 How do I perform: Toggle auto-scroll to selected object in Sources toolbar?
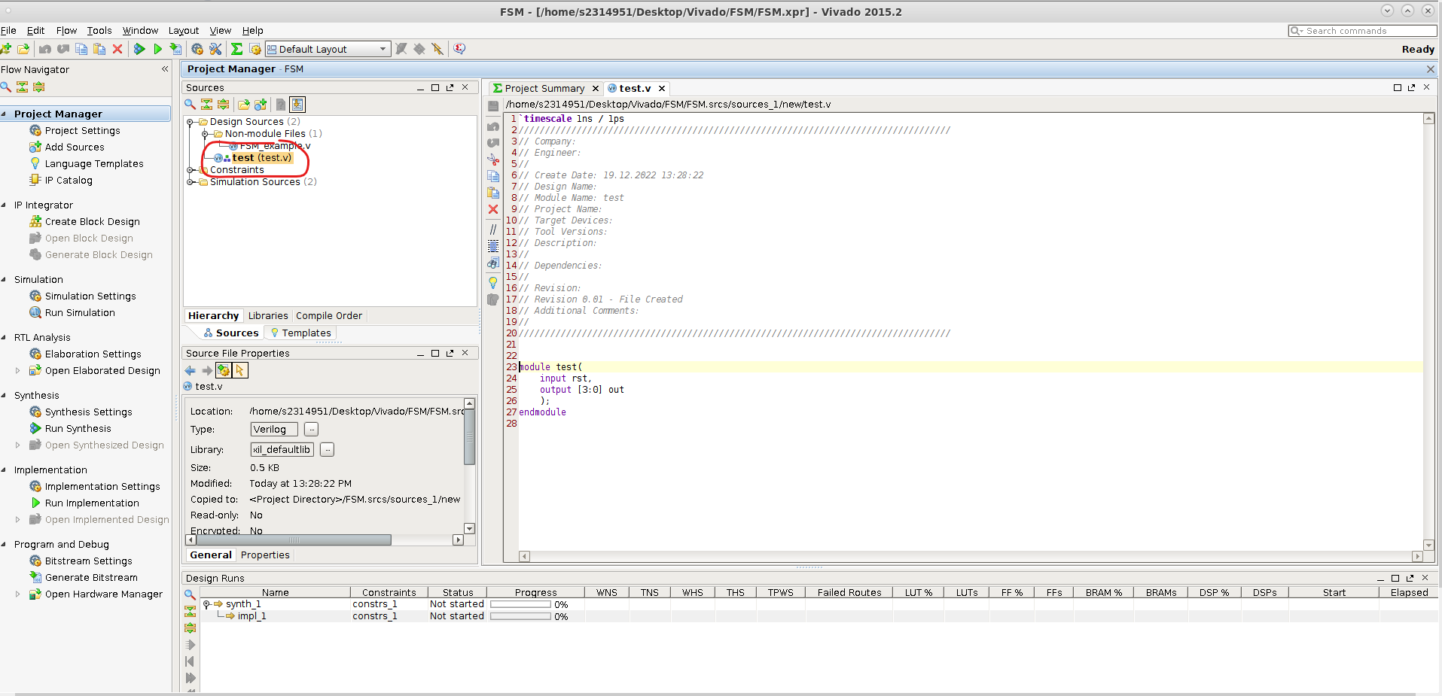coord(297,105)
